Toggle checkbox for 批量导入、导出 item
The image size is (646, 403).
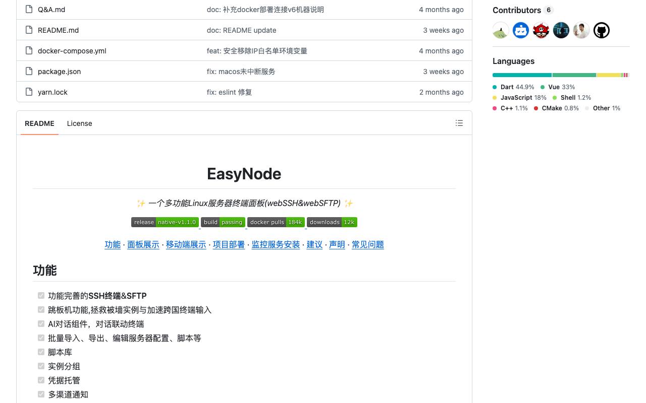[x=41, y=338]
